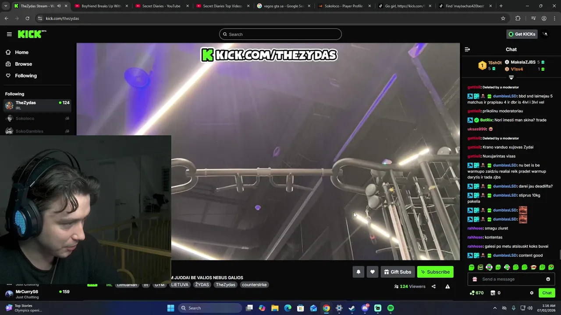The height and width of the screenshot is (315, 561).
Task: Click the share stream icon
Action: pyautogui.click(x=433, y=287)
